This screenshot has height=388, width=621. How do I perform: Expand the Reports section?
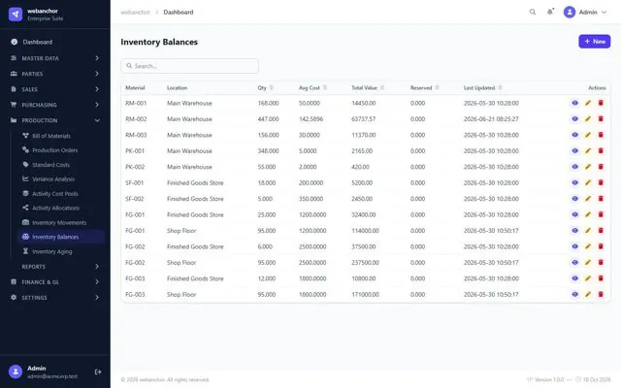pos(55,267)
